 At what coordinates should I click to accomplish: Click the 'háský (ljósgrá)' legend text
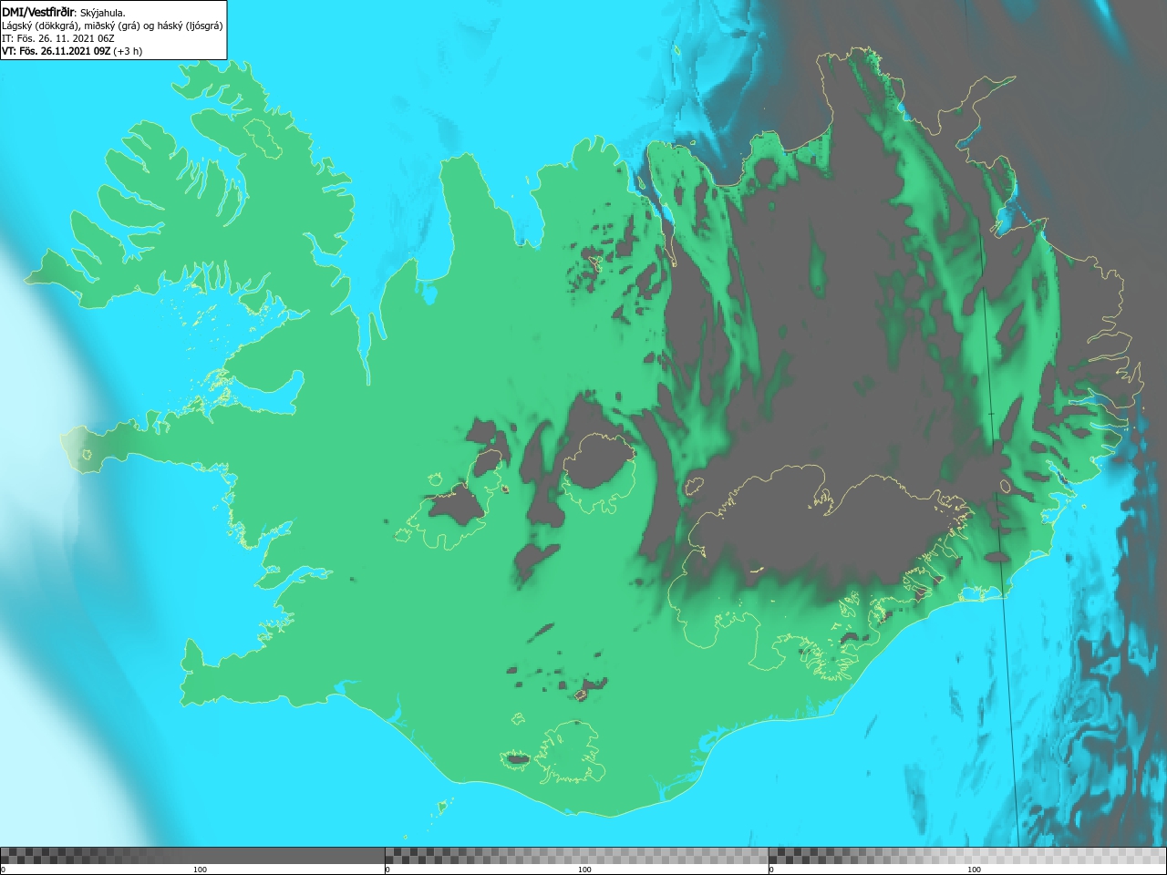coord(190,26)
